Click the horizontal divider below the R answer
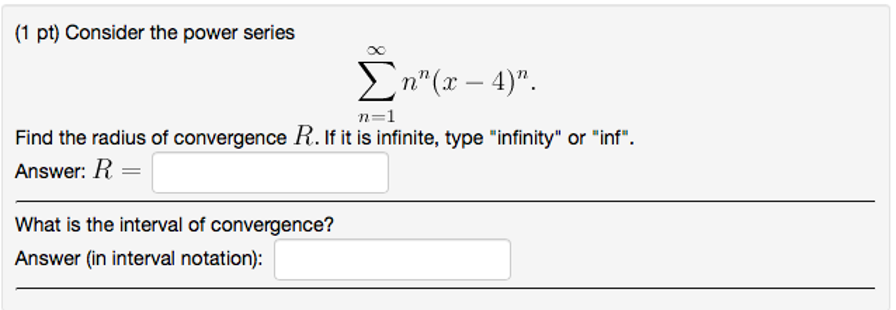Image resolution: width=896 pixels, height=310 pixels. pyautogui.click(x=447, y=200)
